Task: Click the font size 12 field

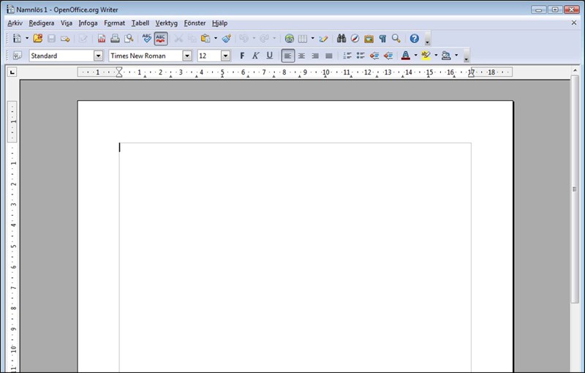Action: coord(209,56)
